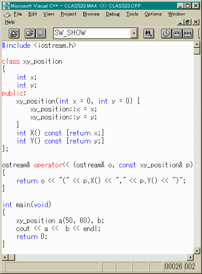This screenshot has width=202, height=274.
Task: Click the Save floppy disk icon
Action: (41, 33)
